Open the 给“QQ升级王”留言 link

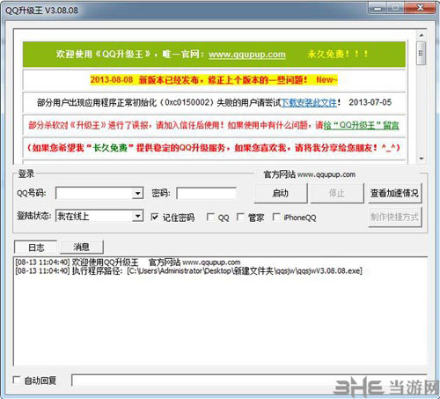tap(361, 125)
